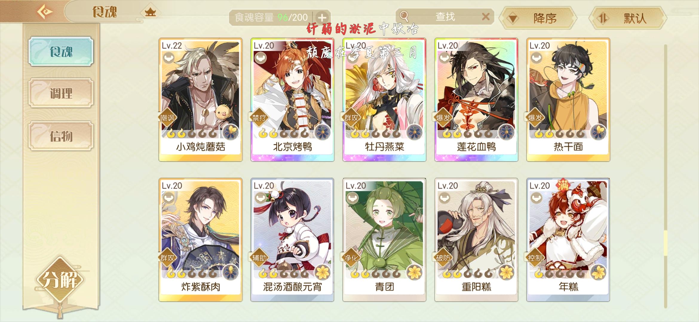Click the vertical scrollbar thumb
This screenshot has height=322, width=699.
click(665, 242)
